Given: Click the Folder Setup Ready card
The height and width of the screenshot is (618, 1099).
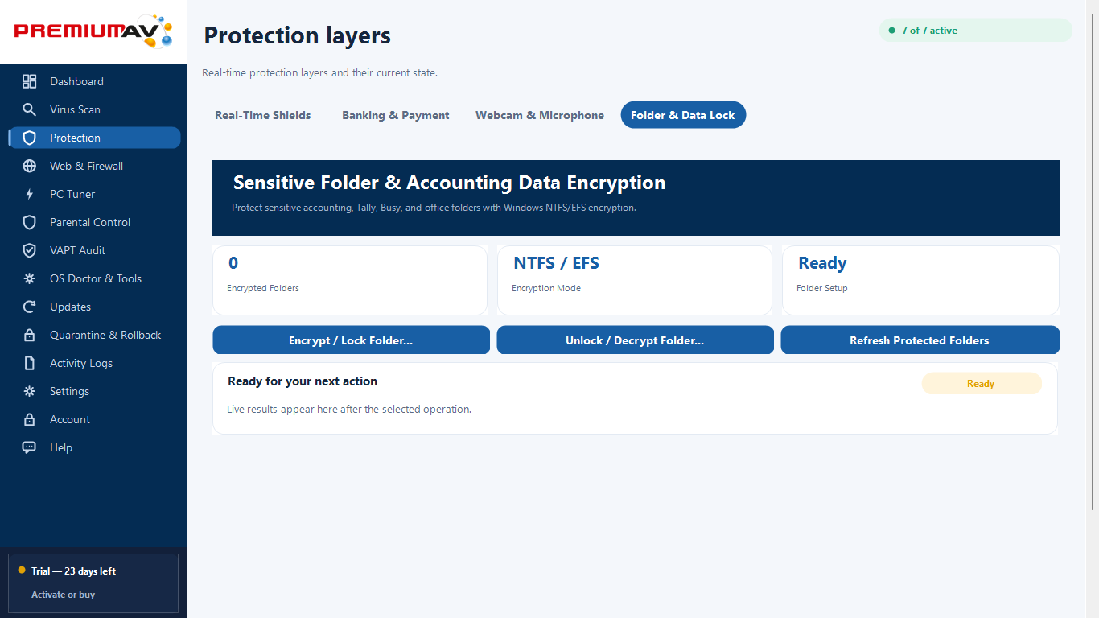Looking at the screenshot, I should point(920,280).
